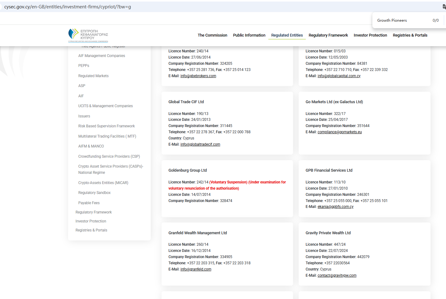Screen dimensions: 446x299
Task: Open Crowdfunding Service Providers (CSP) sidebar item
Action: coord(109,156)
